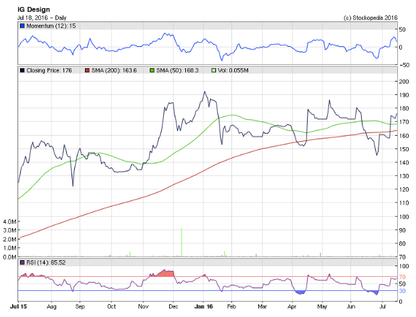Click the 'Dec' x-axis label
416x317 pixels.
pyautogui.click(x=173, y=307)
